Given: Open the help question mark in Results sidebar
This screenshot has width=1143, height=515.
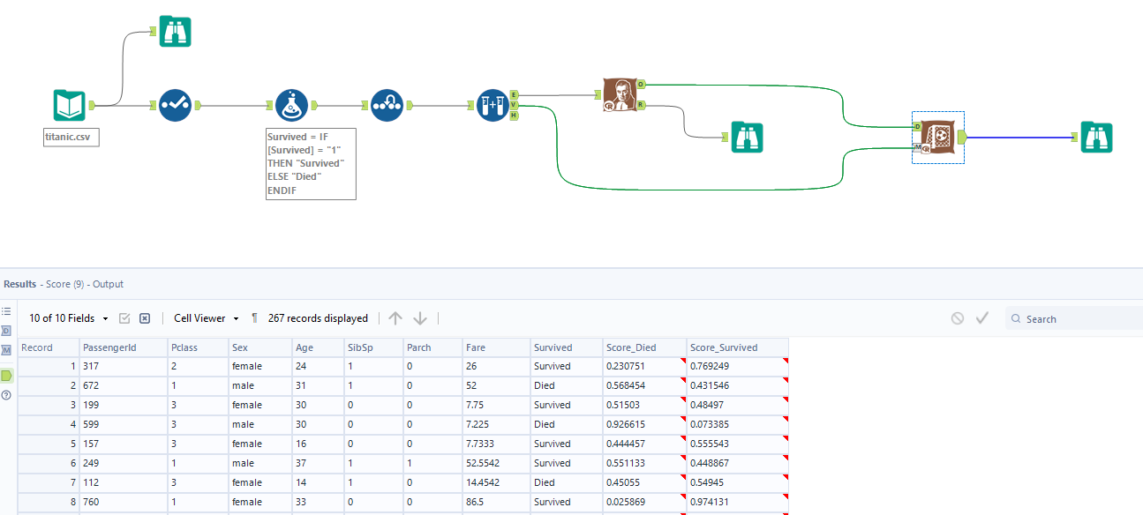Looking at the screenshot, I should [x=6, y=393].
